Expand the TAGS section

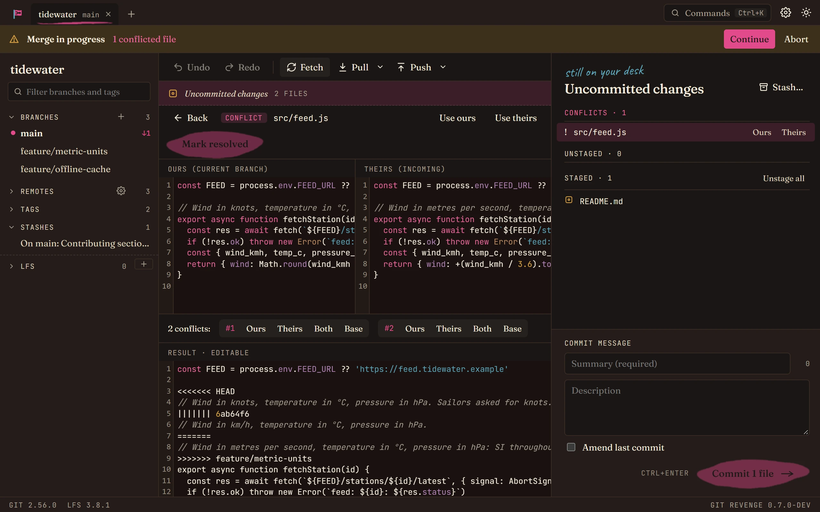(12, 210)
